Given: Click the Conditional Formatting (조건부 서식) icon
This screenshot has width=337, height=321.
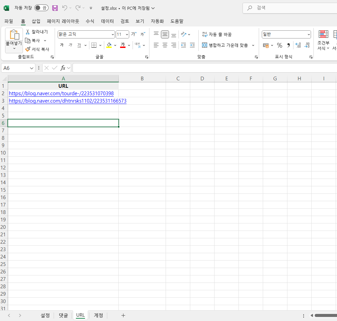Looking at the screenshot, I should (323, 34).
